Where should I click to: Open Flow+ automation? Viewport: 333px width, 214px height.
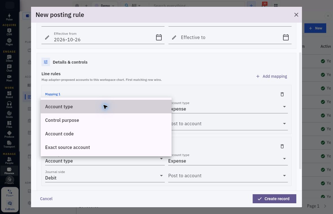point(10,193)
